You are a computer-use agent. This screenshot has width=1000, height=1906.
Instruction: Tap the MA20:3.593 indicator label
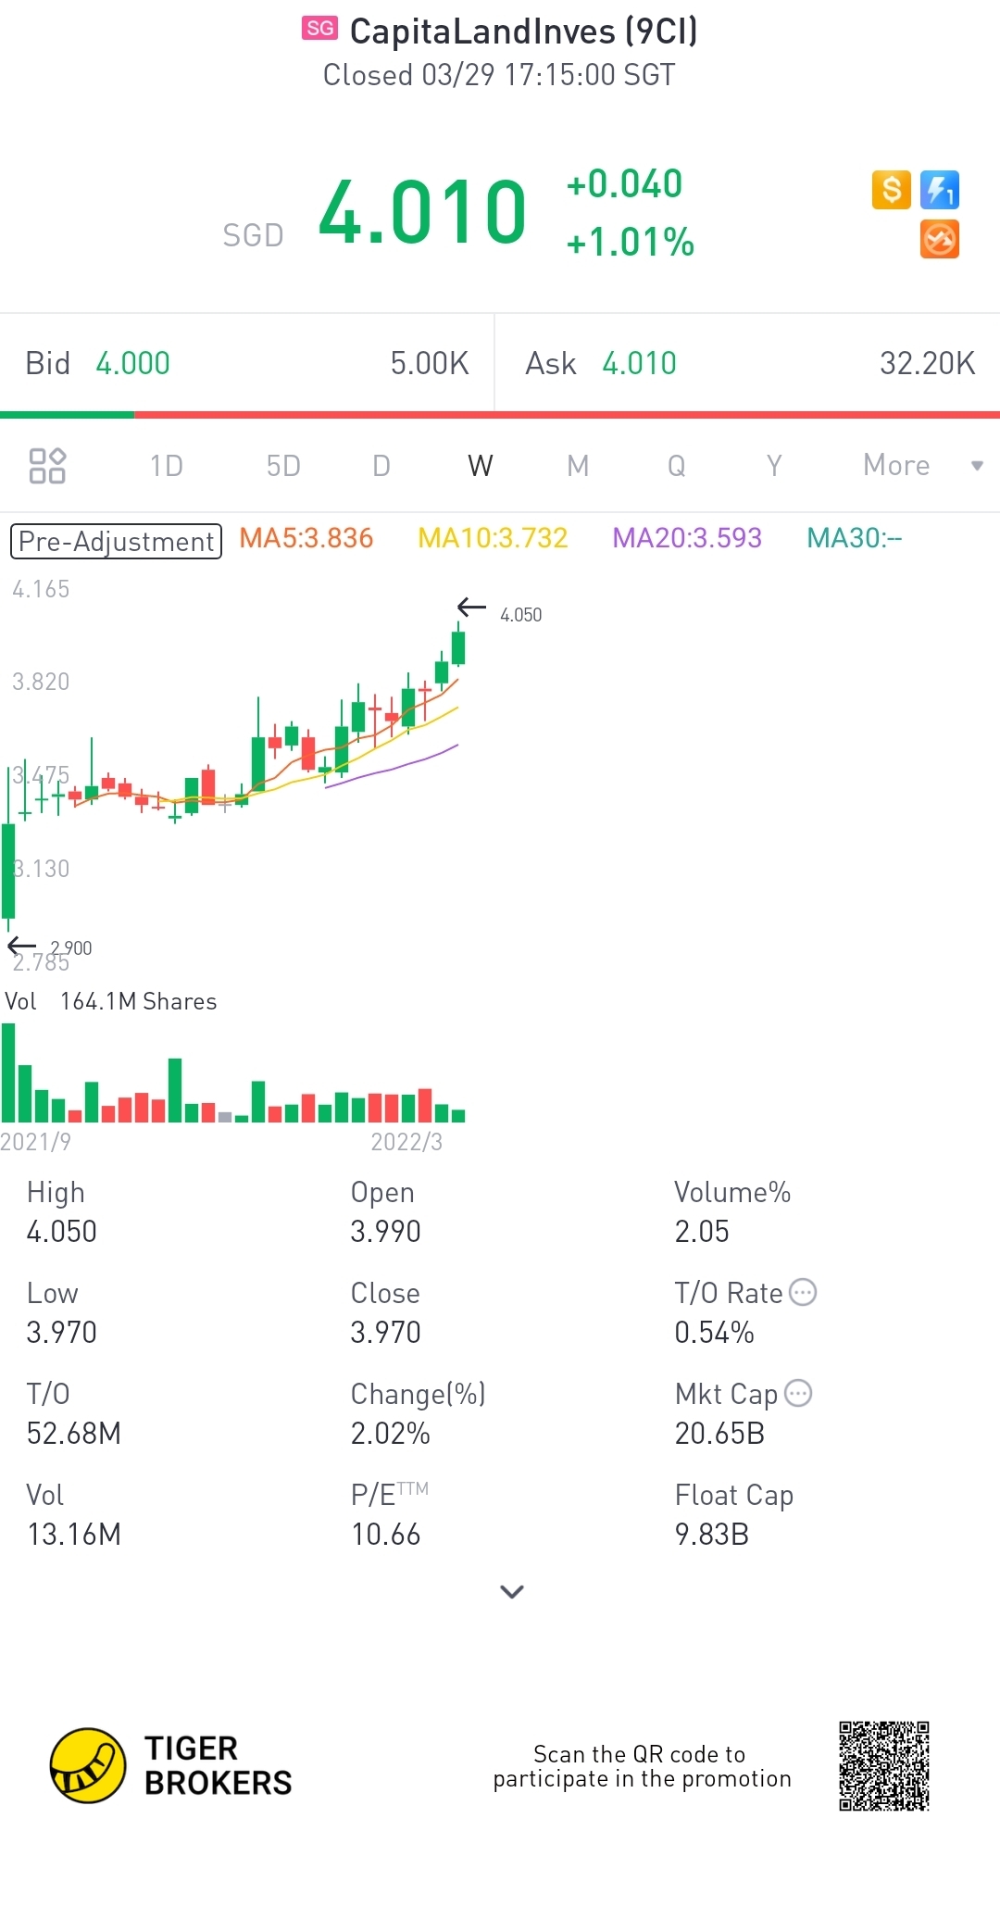click(687, 538)
